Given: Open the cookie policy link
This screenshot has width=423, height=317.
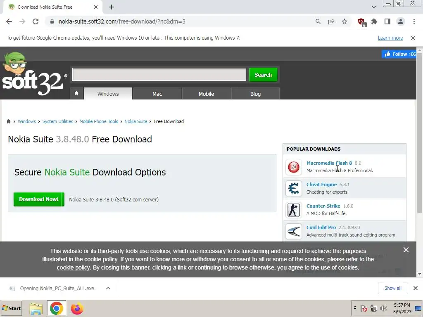Looking at the screenshot, I should tap(73, 267).
